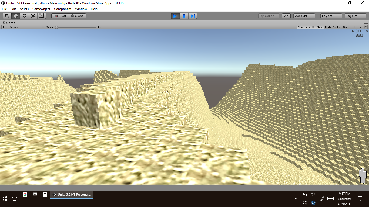
Task: Step forward one frame
Action: coord(193,16)
